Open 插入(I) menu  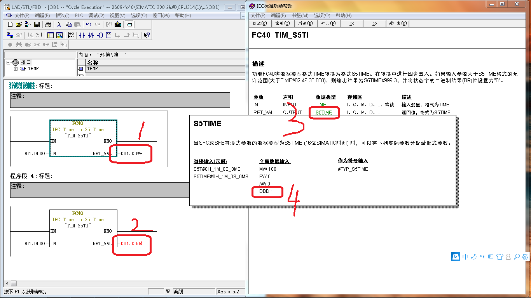point(63,16)
